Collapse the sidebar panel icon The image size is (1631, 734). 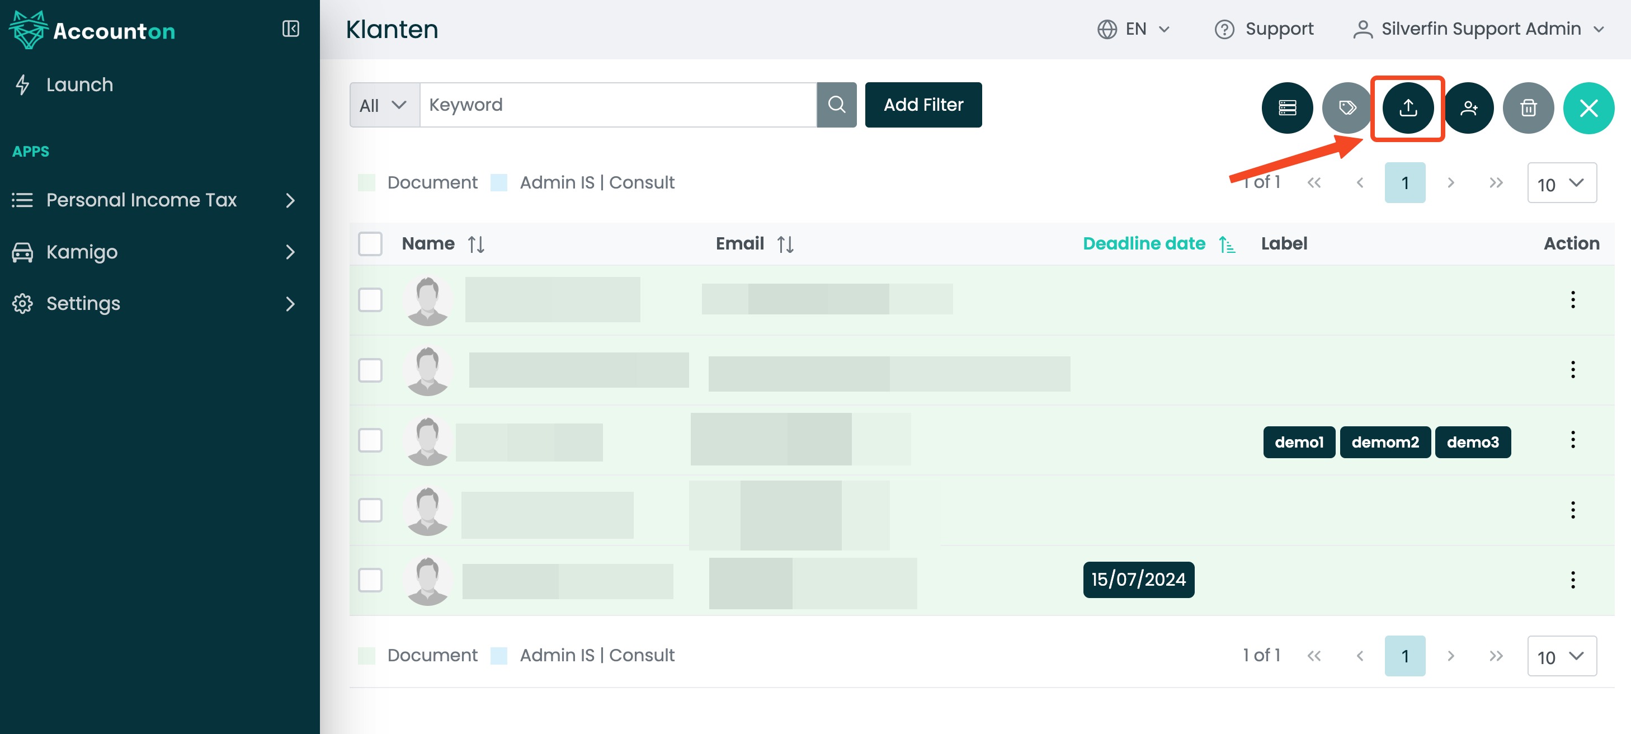291,29
